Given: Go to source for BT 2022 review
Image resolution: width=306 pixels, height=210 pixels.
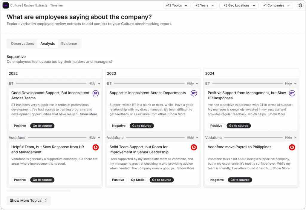Looking at the screenshot, I should pos(42,126).
